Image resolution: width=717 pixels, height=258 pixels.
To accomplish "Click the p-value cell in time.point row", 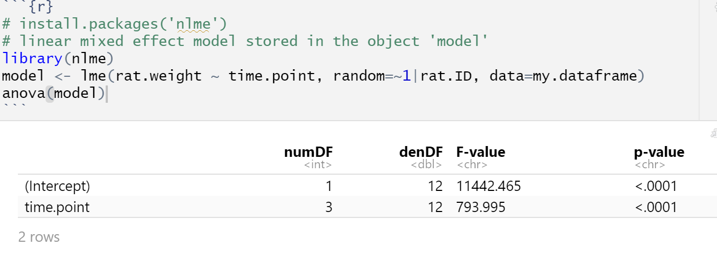I will click(656, 207).
